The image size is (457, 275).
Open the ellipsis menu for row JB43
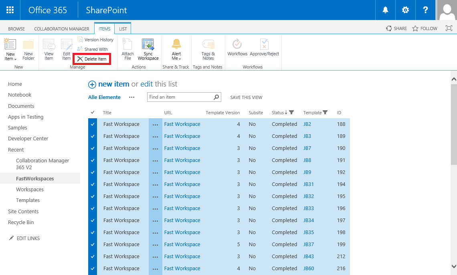[x=156, y=257]
